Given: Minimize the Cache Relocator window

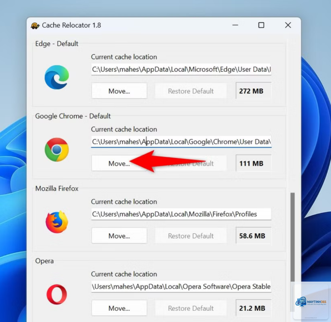Looking at the screenshot, I should (x=235, y=25).
